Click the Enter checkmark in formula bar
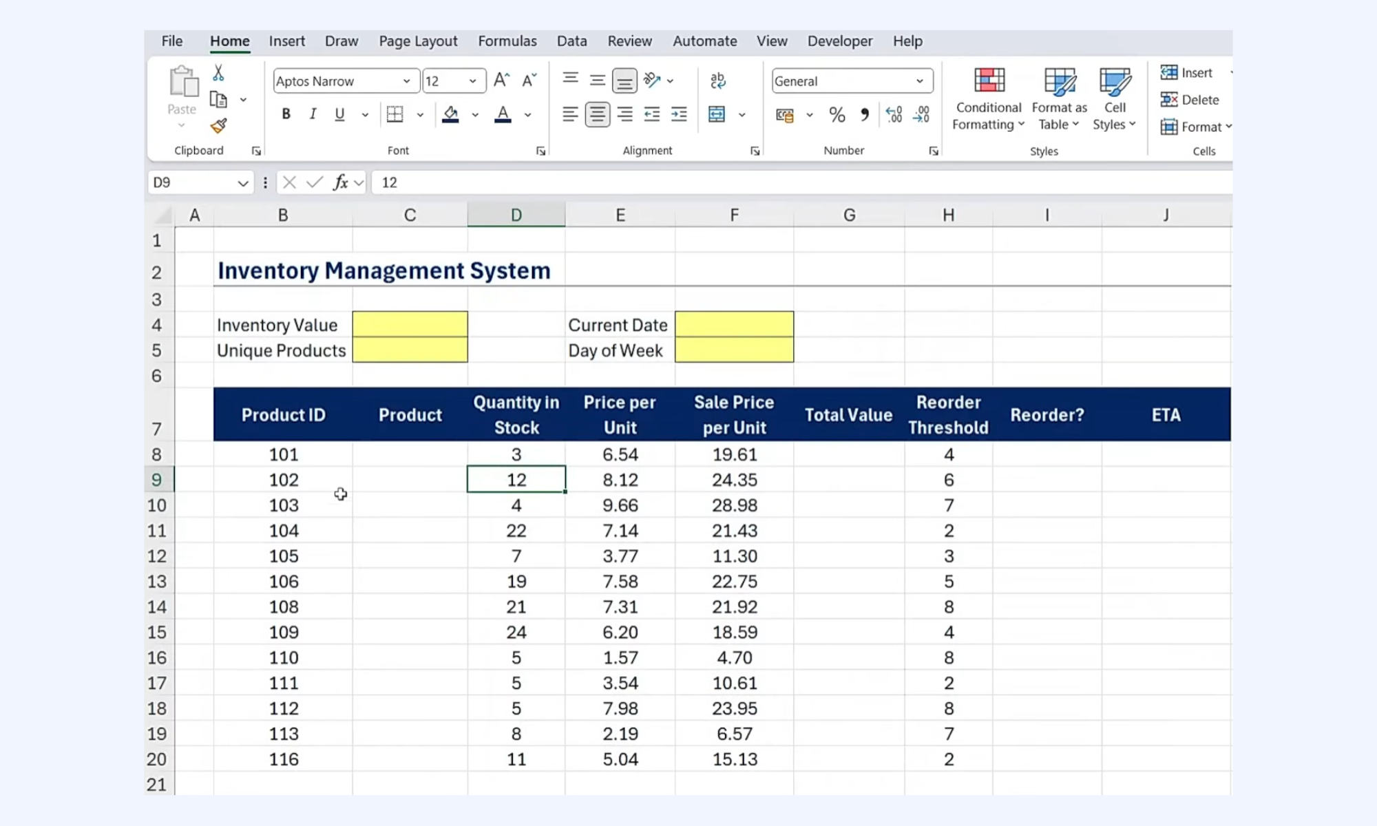Image resolution: width=1377 pixels, height=826 pixels. point(315,182)
